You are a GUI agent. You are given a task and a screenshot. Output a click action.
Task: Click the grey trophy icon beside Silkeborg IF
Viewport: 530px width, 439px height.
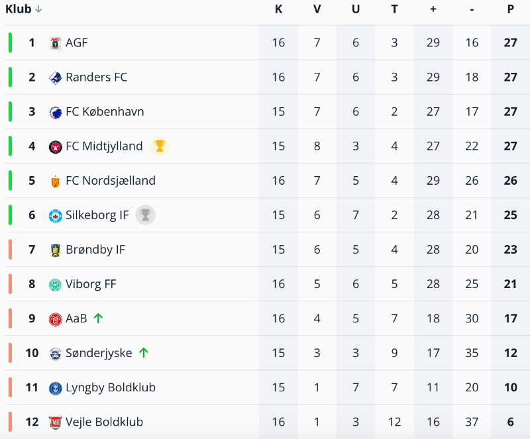[x=146, y=215]
